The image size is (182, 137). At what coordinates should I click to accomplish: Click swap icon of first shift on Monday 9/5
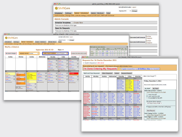pos(25,73)
